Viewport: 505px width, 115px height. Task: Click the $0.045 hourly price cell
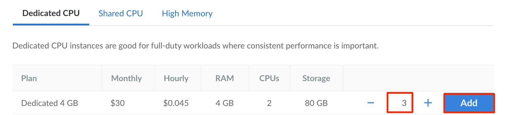176,103
